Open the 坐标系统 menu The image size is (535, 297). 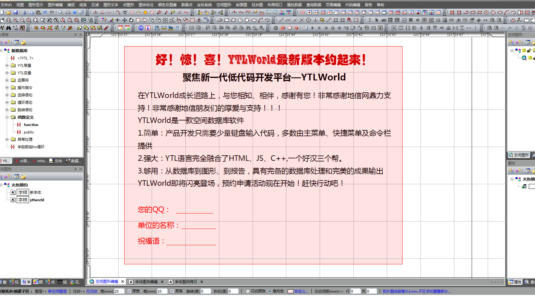pyautogui.click(x=204, y=5)
